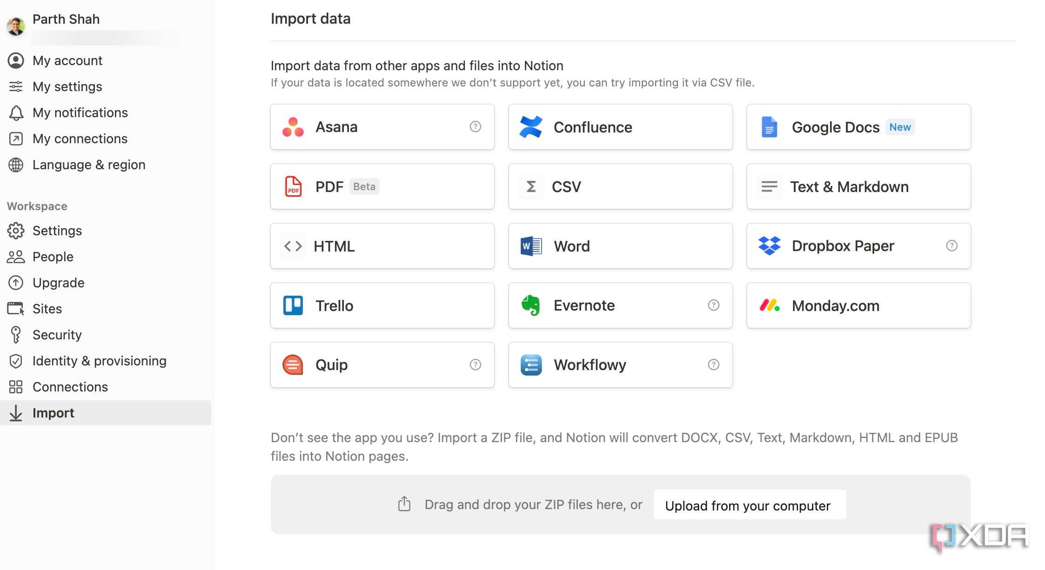Choose the Evernote import card
The image size is (1045, 570).
(x=621, y=305)
